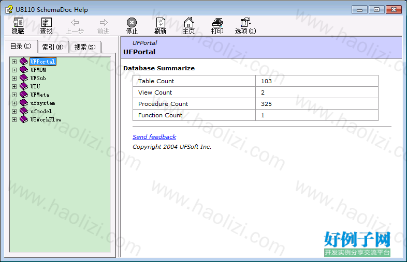
Task: Click the Back (上一步) toolbar arrow
Action: click(x=75, y=23)
